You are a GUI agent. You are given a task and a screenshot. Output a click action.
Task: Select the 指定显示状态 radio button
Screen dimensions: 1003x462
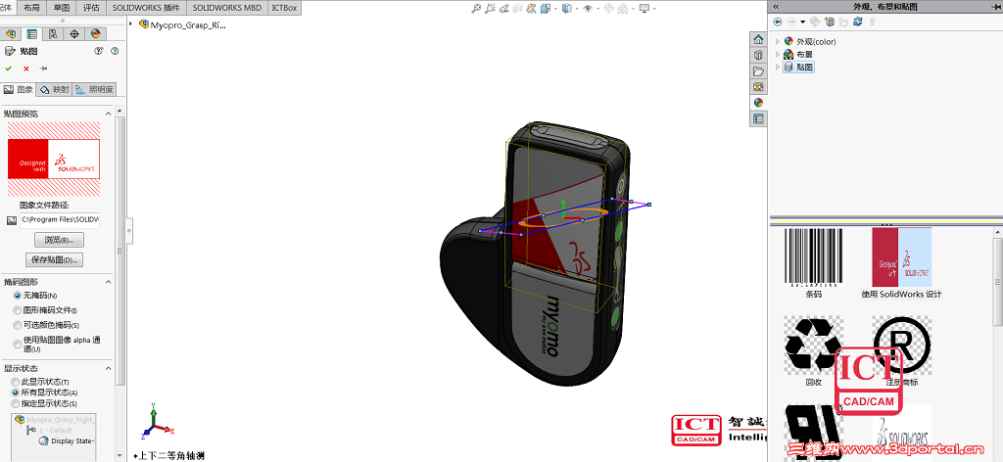16,404
